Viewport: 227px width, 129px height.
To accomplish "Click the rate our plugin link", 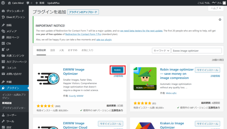I will [104, 40].
